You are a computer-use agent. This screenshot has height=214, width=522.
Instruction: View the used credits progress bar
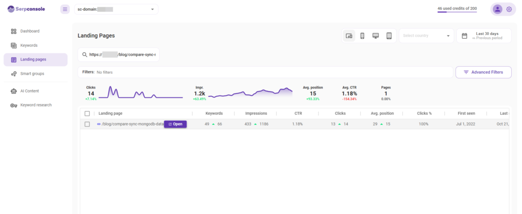(457, 12)
